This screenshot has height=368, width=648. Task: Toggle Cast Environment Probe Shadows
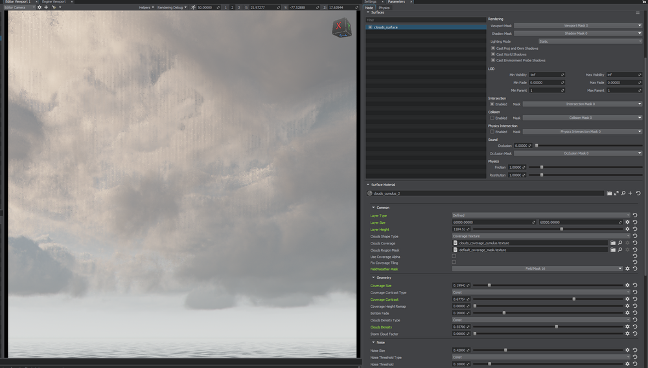click(x=492, y=60)
